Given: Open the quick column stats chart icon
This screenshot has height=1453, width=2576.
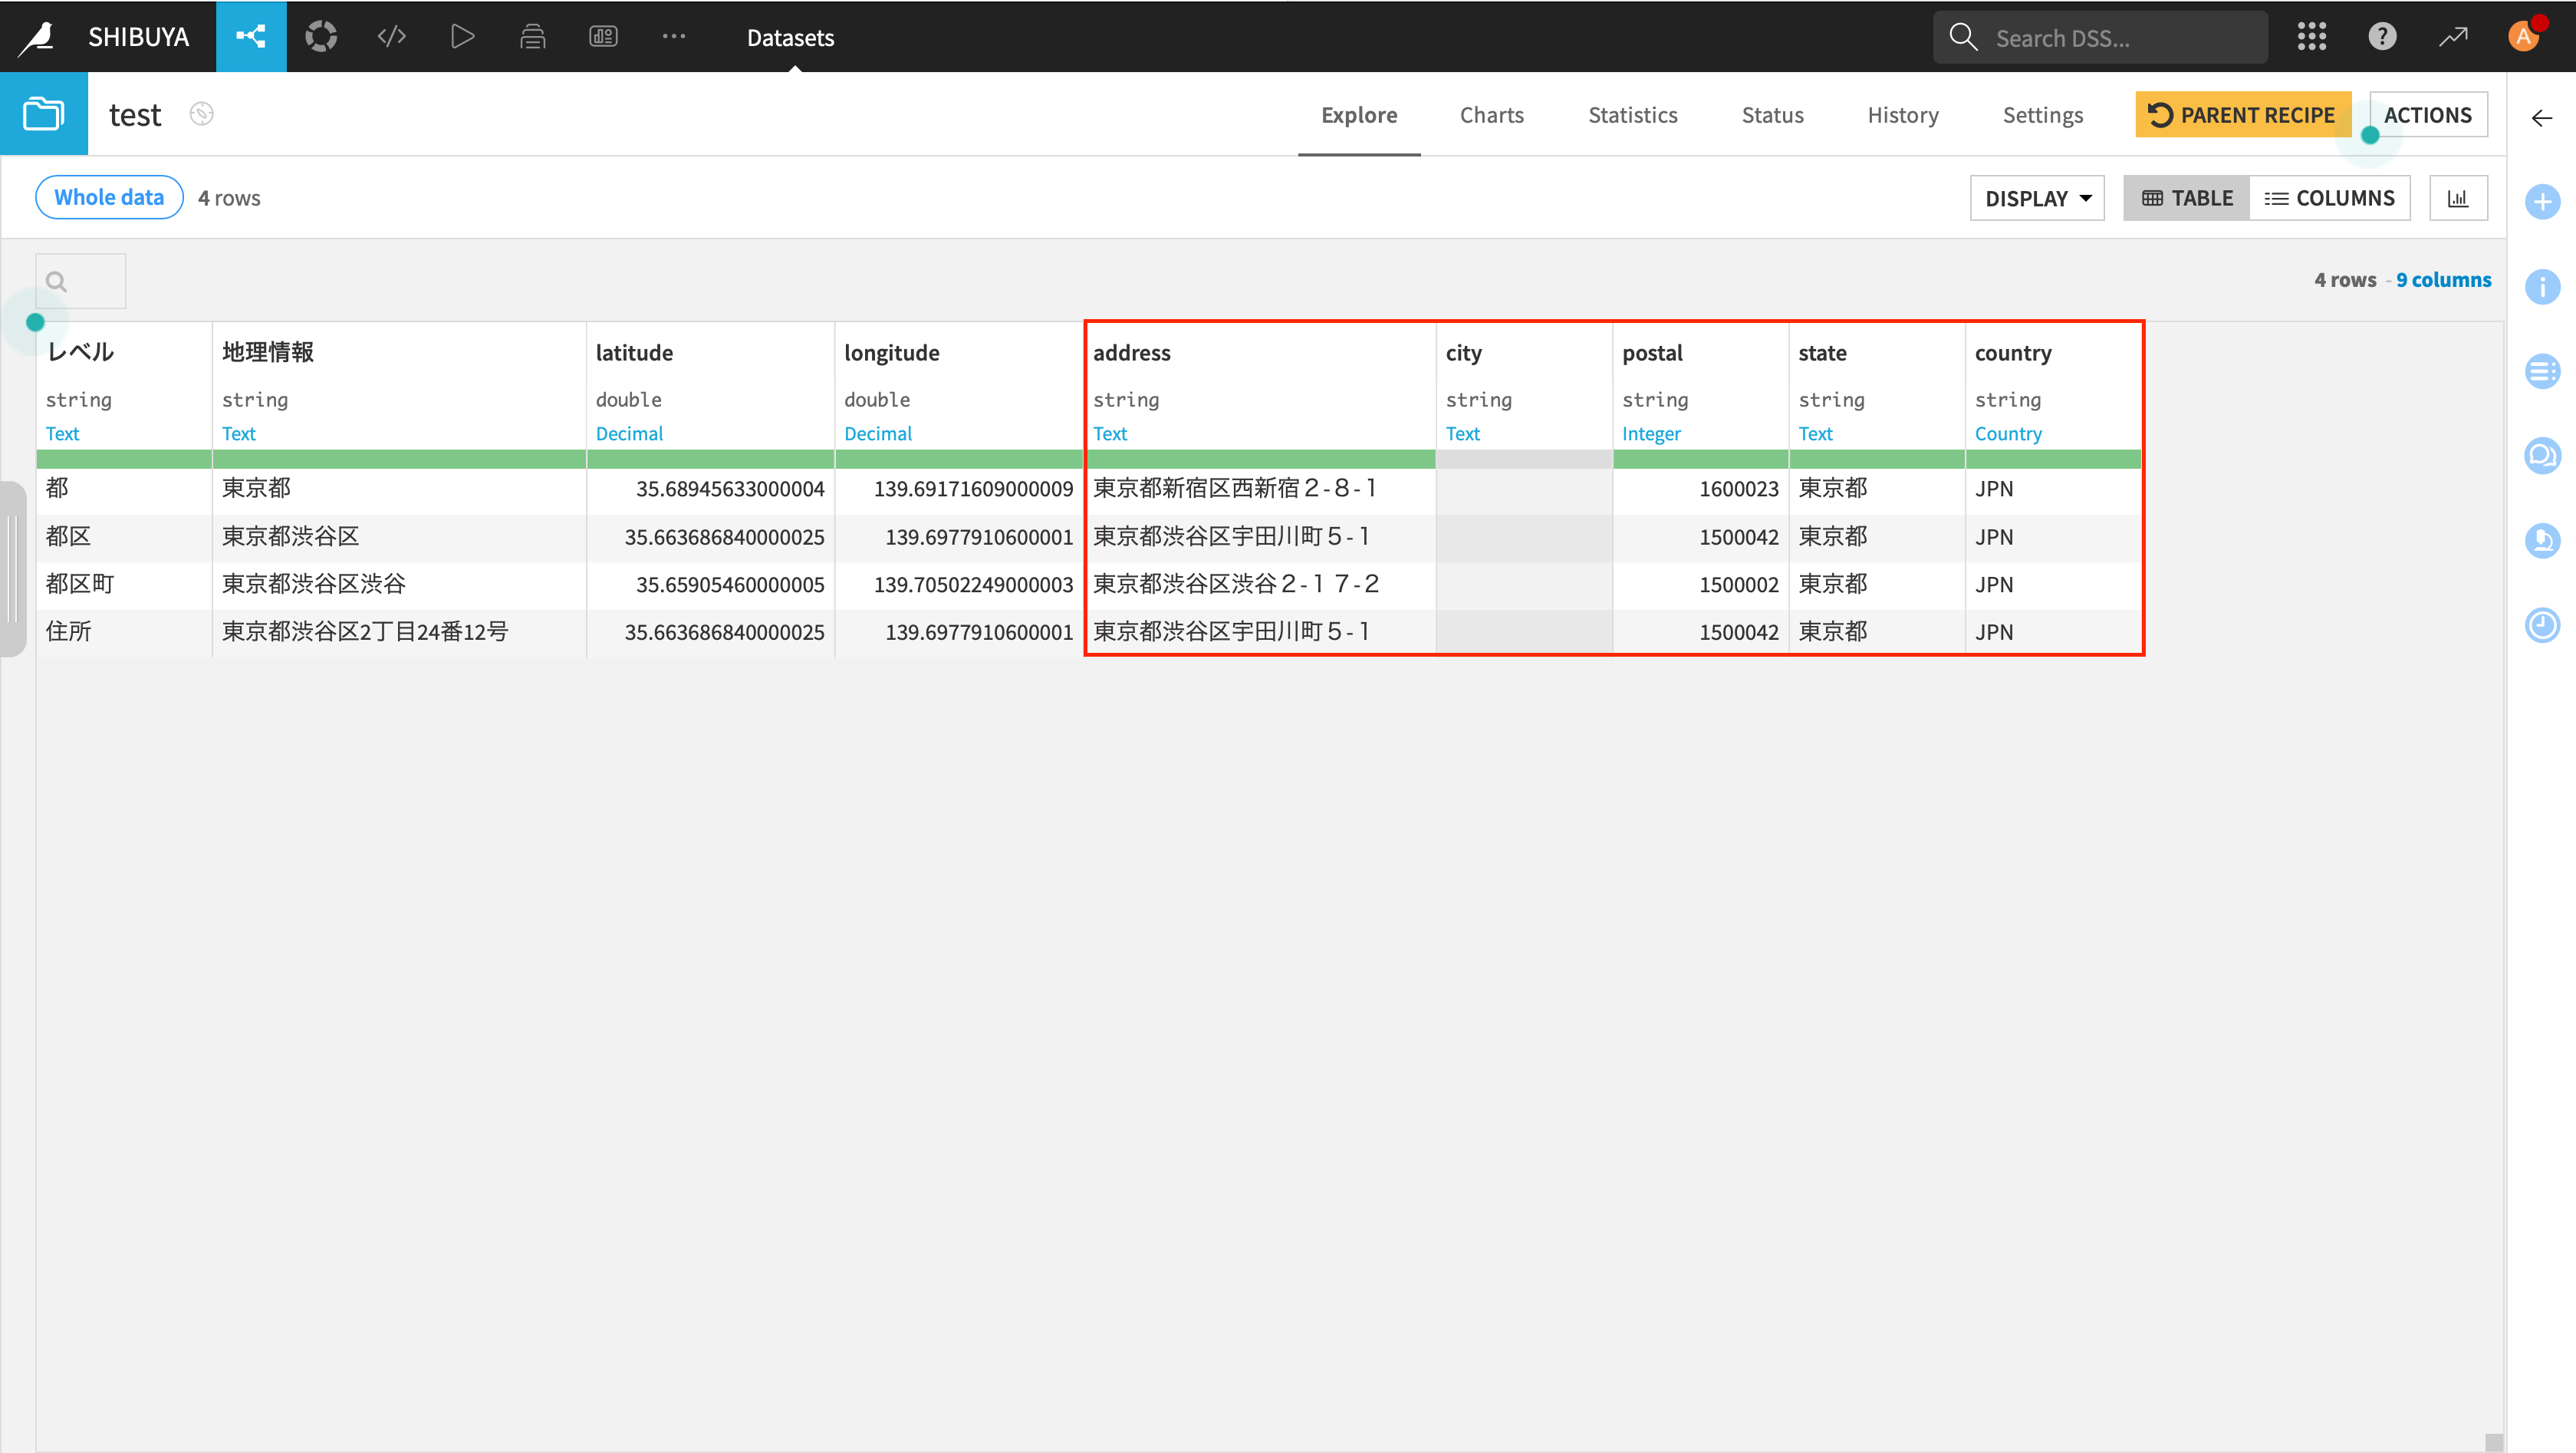Looking at the screenshot, I should 2458,198.
